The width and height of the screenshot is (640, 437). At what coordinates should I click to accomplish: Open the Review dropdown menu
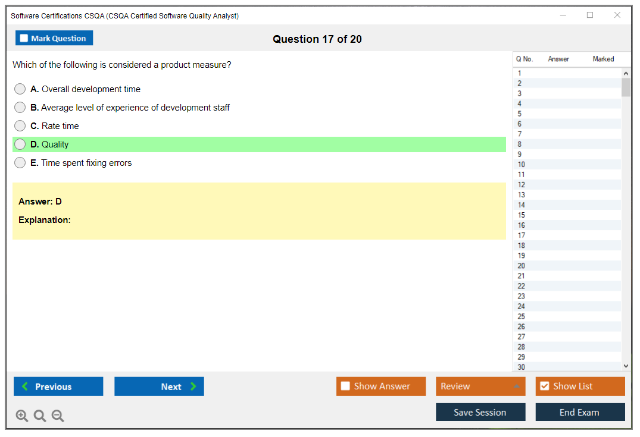[480, 386]
